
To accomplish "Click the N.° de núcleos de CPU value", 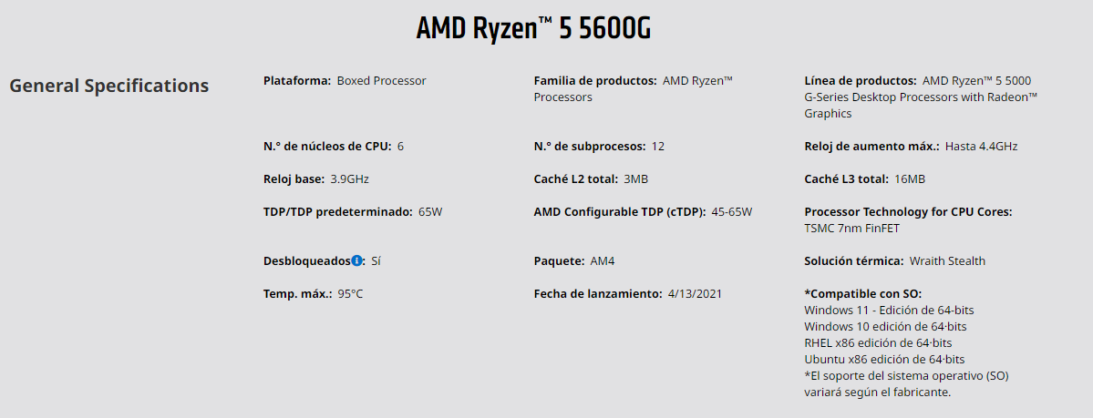I will click(x=400, y=147).
